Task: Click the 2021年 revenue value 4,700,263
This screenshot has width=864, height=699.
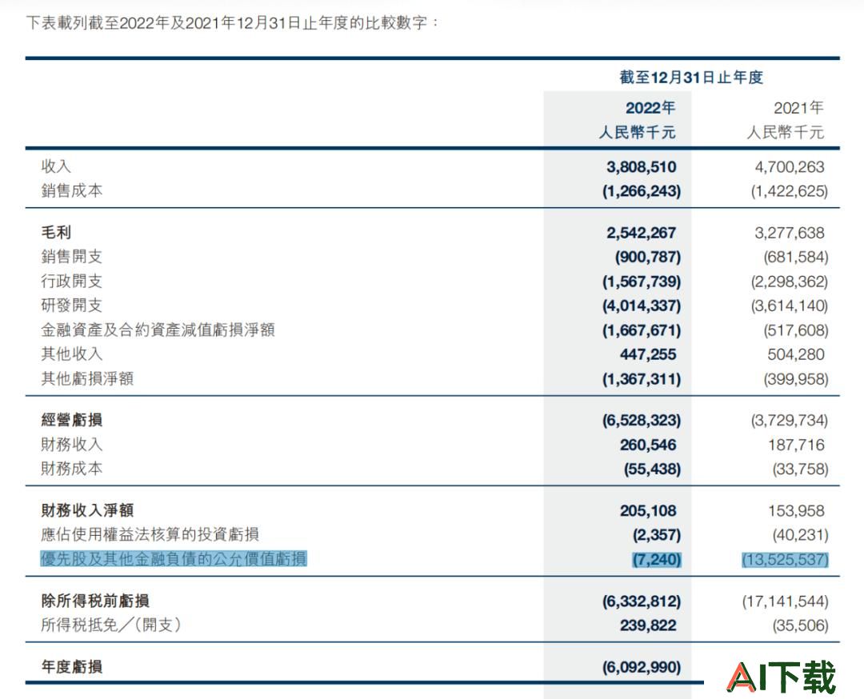Action: [x=789, y=167]
